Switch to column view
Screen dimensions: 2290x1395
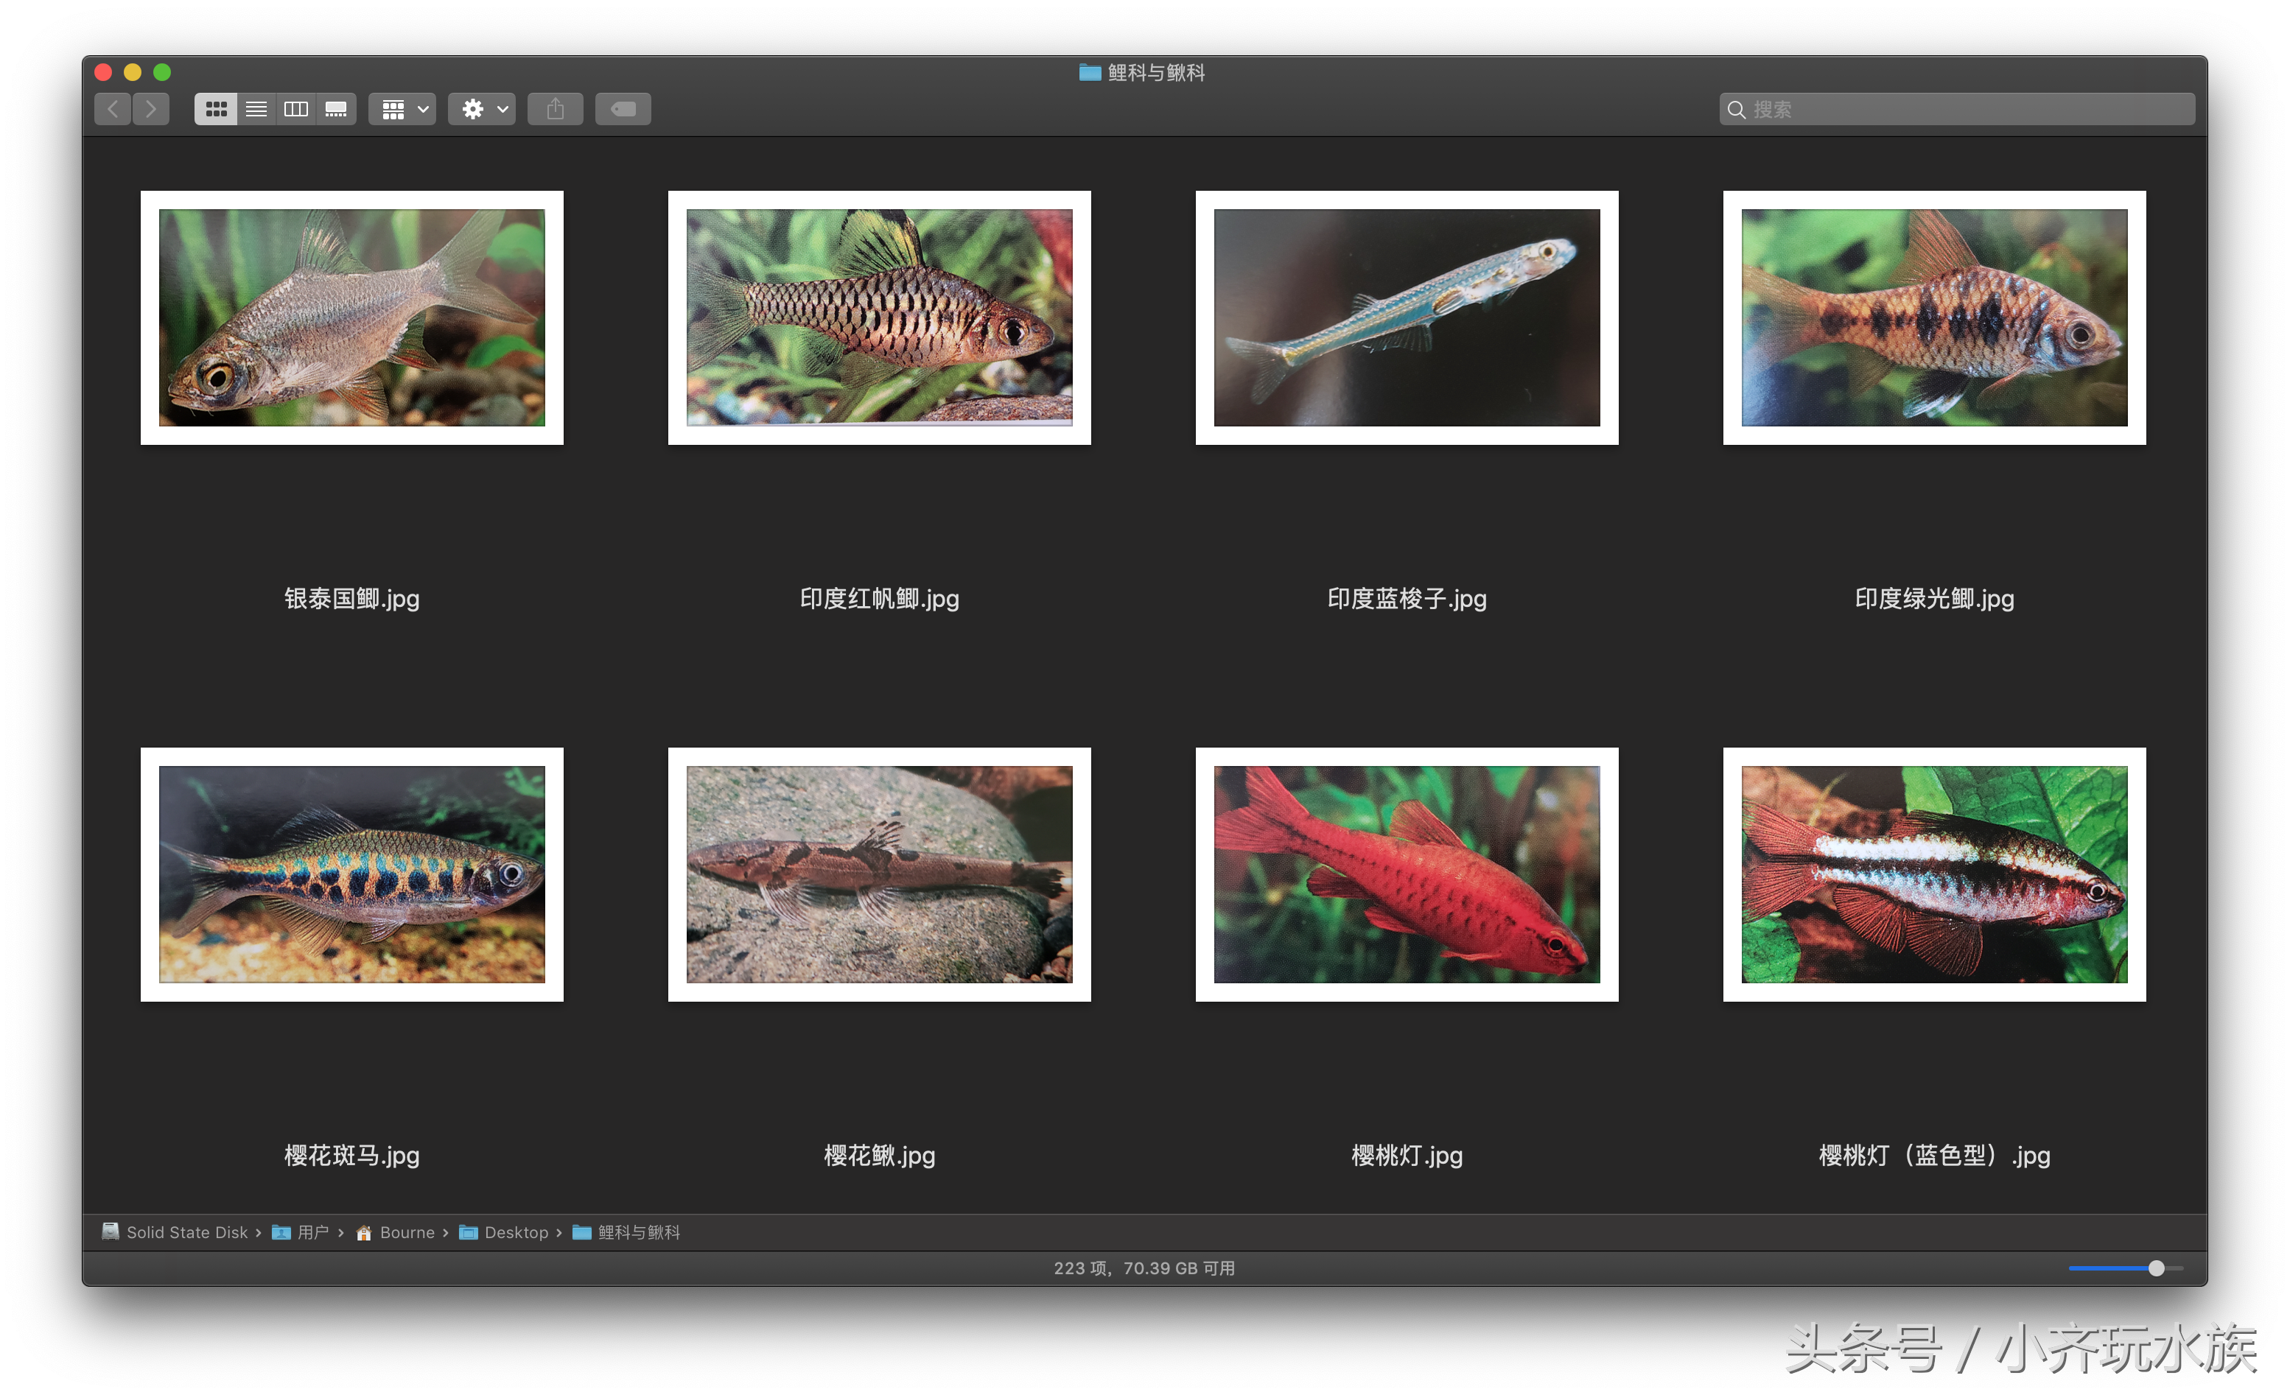(x=296, y=110)
